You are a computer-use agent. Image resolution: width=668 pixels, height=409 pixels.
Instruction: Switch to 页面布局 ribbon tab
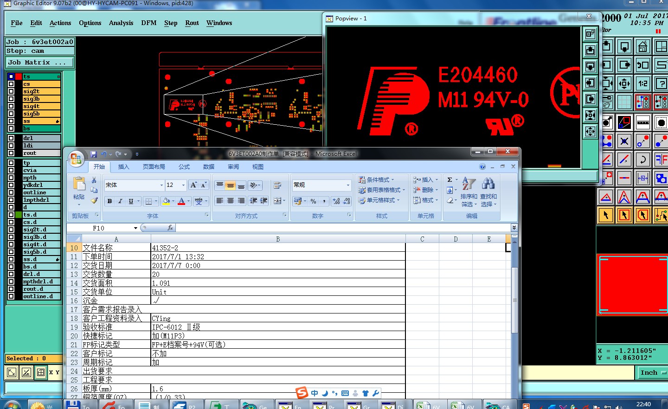click(x=154, y=167)
